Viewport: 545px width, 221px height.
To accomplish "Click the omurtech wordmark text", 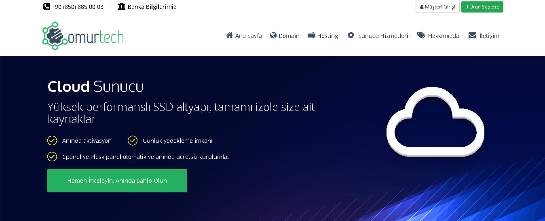I will click(95, 37).
